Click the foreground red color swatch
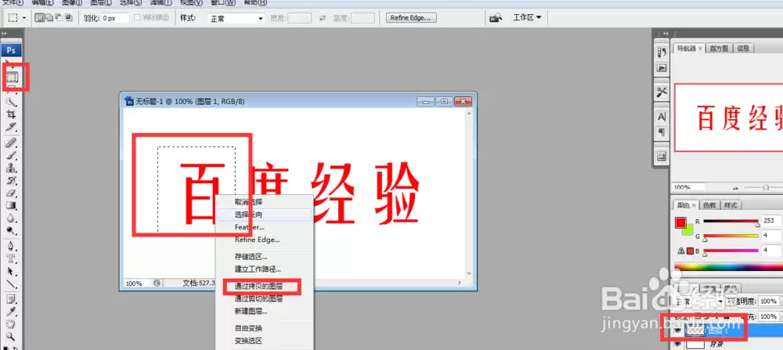The height and width of the screenshot is (350, 783). click(680, 222)
